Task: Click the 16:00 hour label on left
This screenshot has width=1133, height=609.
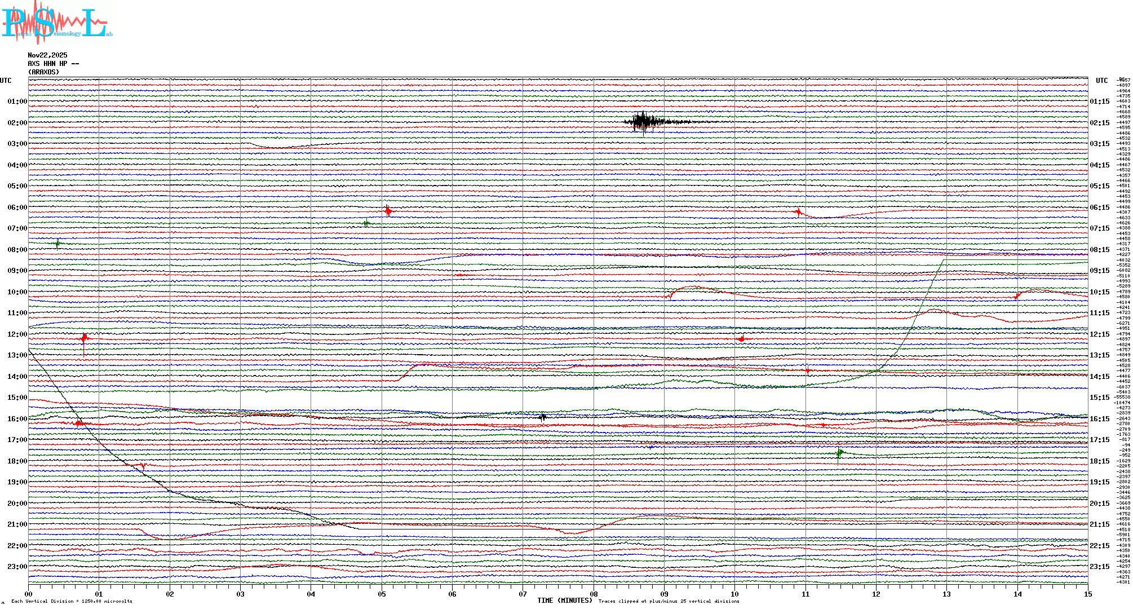Action: click(17, 419)
